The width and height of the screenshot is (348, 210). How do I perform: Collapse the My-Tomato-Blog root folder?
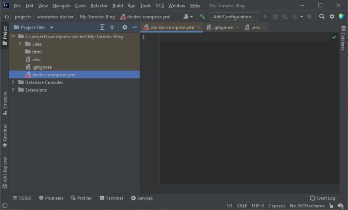click(x=13, y=36)
